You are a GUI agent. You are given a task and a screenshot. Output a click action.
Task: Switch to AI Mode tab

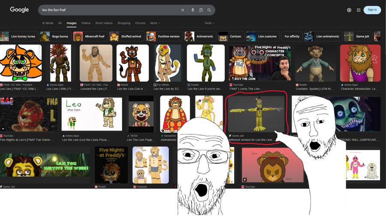48,23
